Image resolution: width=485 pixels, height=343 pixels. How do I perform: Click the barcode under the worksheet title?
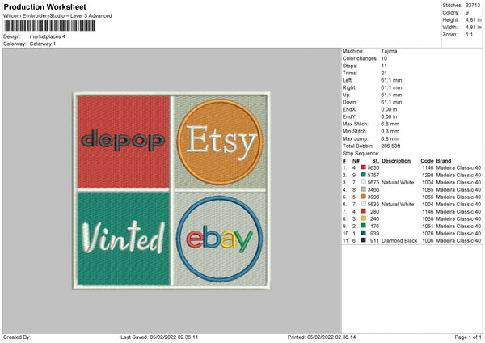pos(50,26)
